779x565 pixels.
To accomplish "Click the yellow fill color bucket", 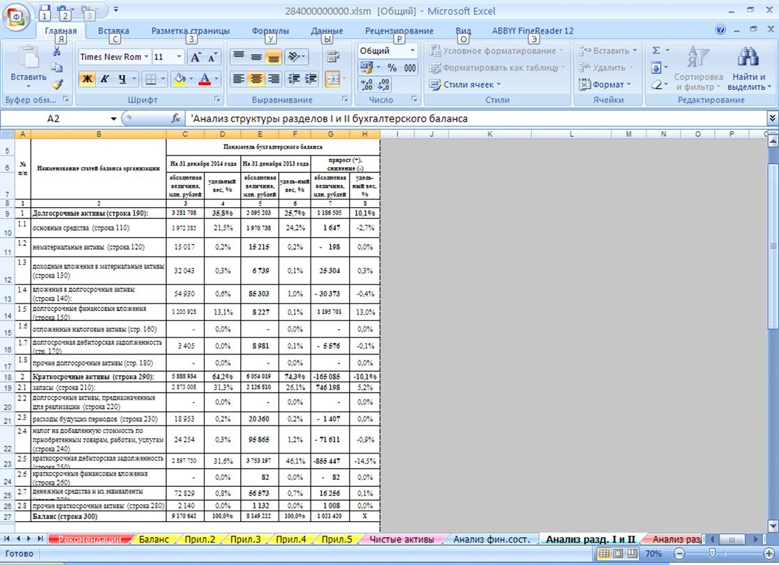I will (x=179, y=79).
